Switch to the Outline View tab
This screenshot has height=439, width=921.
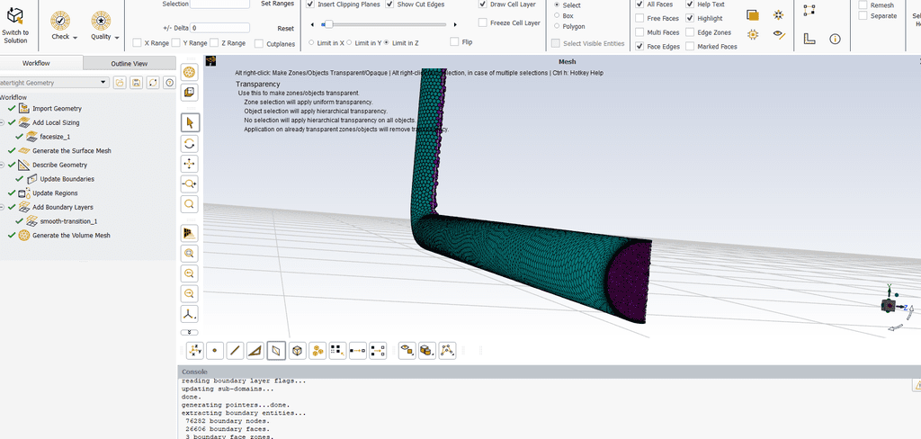coord(129,63)
